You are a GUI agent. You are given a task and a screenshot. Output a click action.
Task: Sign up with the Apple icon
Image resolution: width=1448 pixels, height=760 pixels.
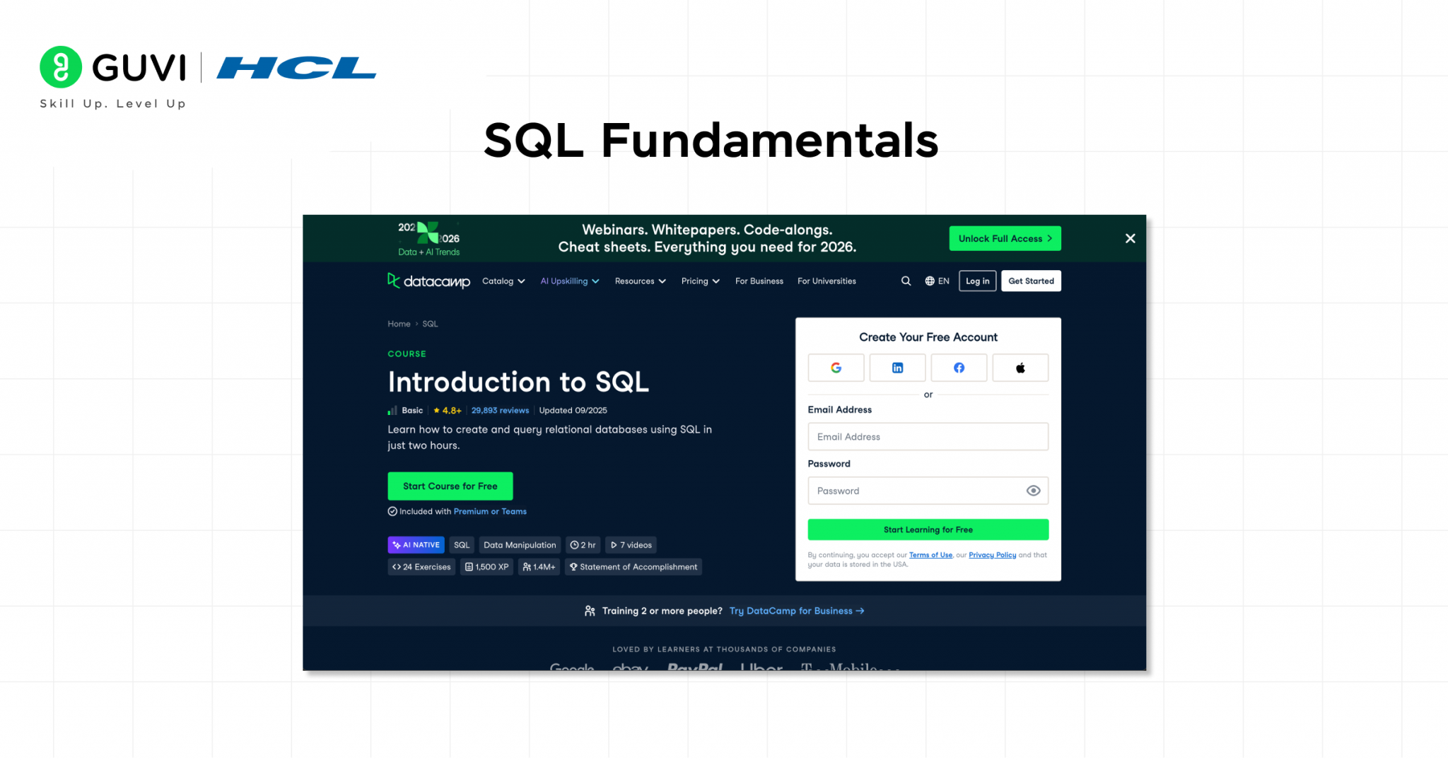[x=1020, y=368]
